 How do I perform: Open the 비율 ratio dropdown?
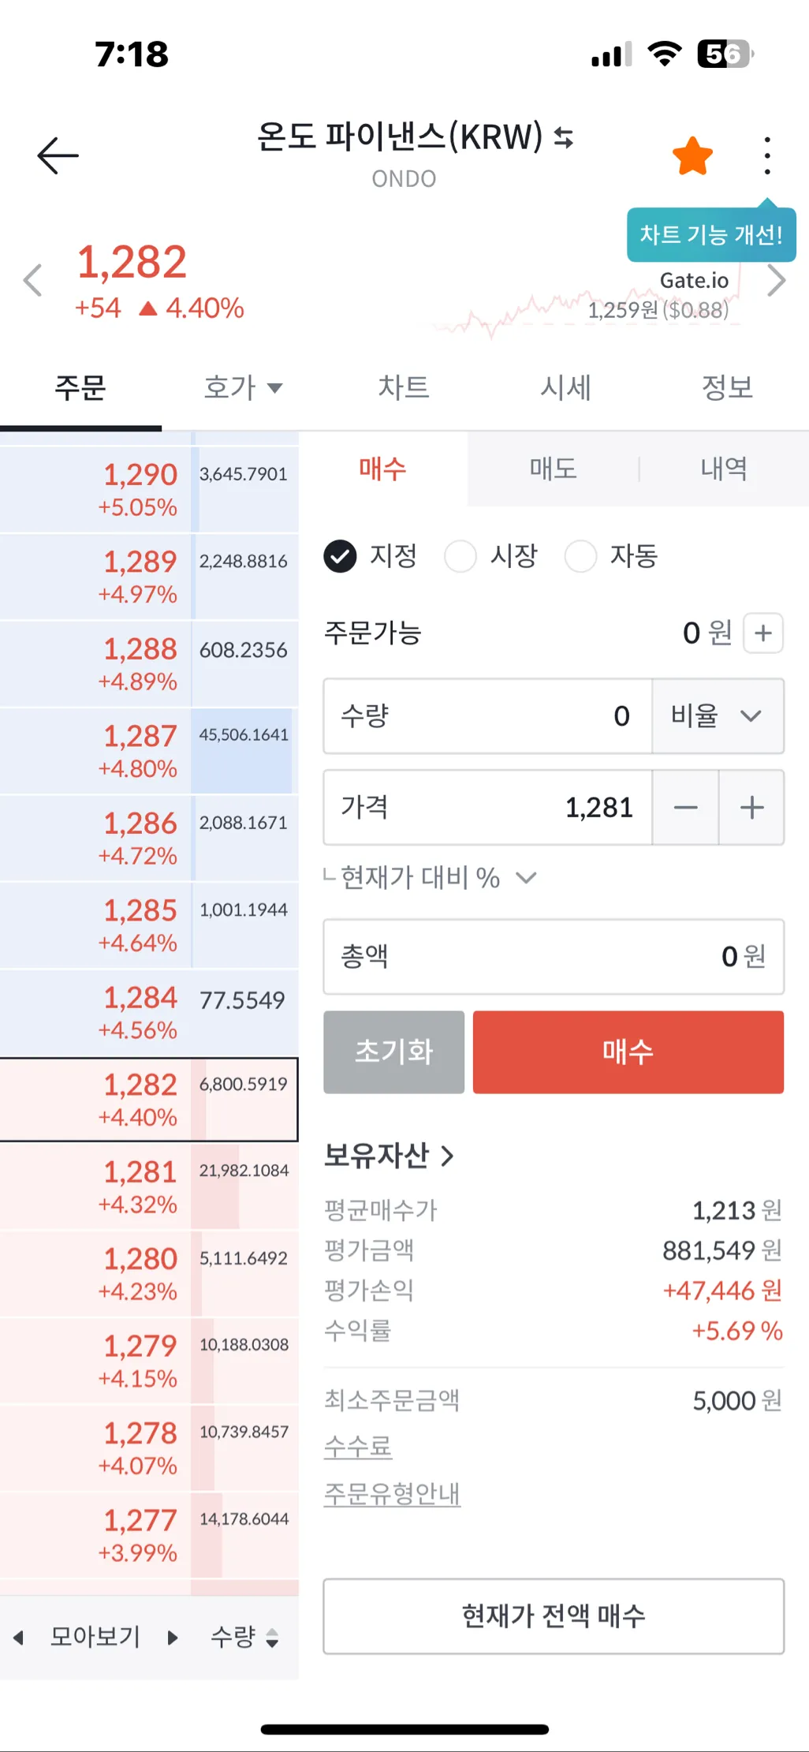click(718, 715)
